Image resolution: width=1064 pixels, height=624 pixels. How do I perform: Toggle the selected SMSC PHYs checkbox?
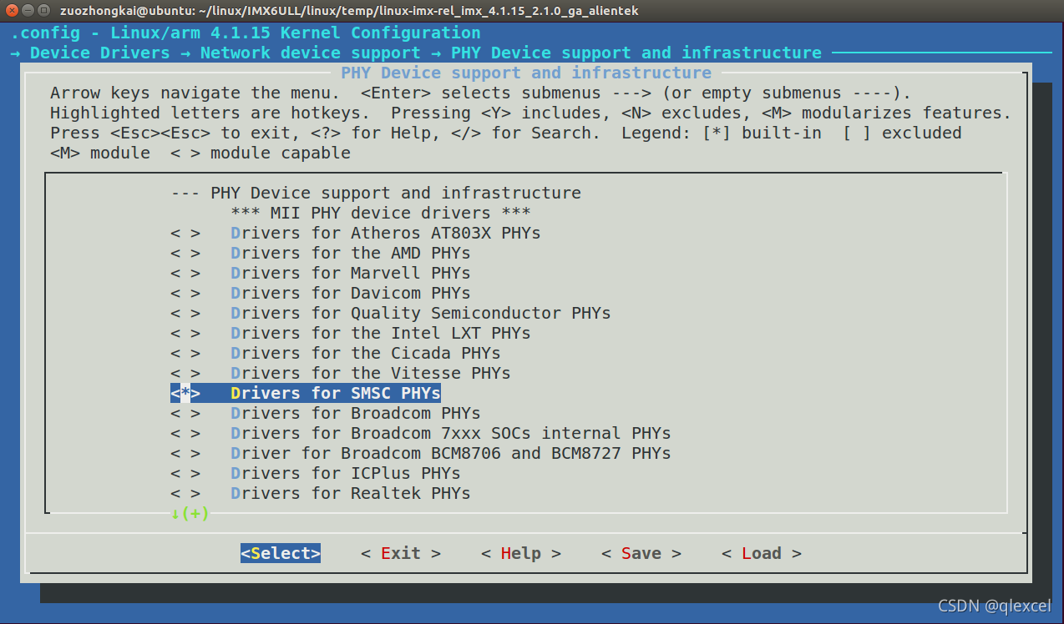(185, 393)
